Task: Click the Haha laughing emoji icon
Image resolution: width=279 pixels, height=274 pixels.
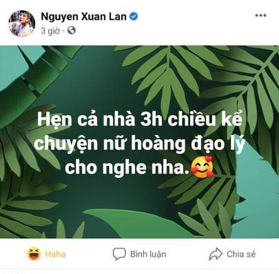Action: (34, 254)
